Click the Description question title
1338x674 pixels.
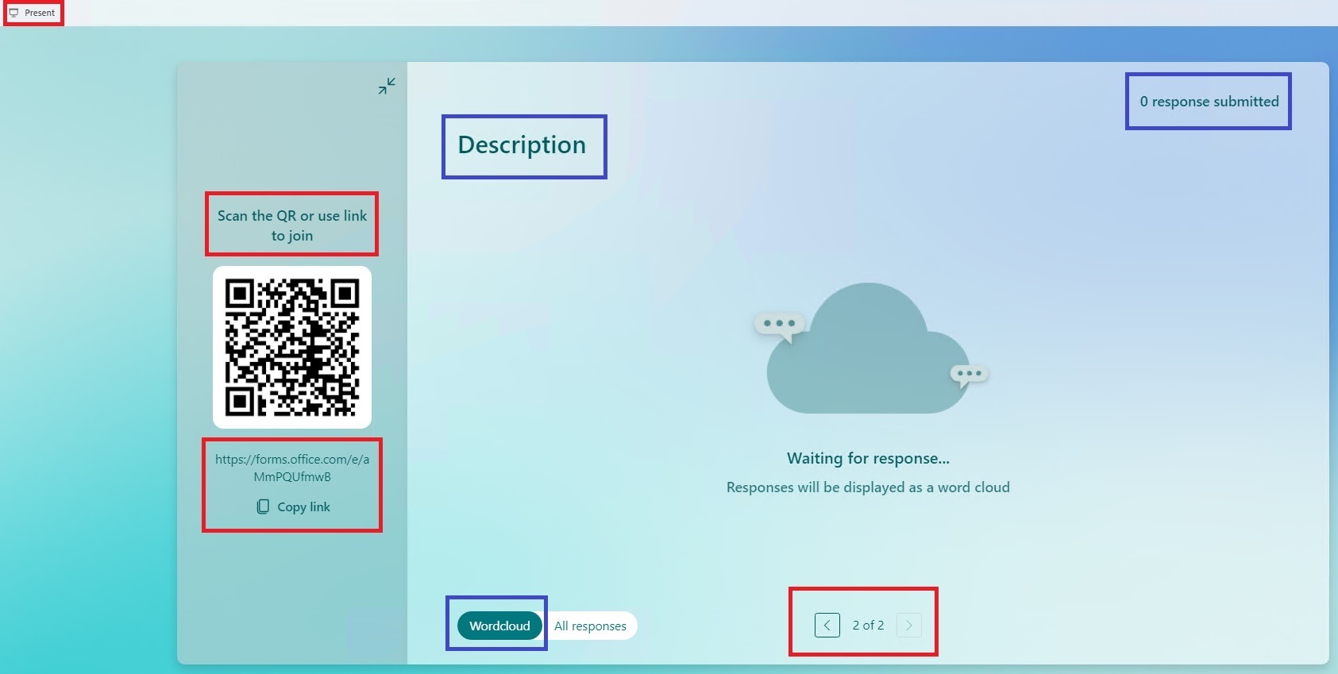[522, 145]
